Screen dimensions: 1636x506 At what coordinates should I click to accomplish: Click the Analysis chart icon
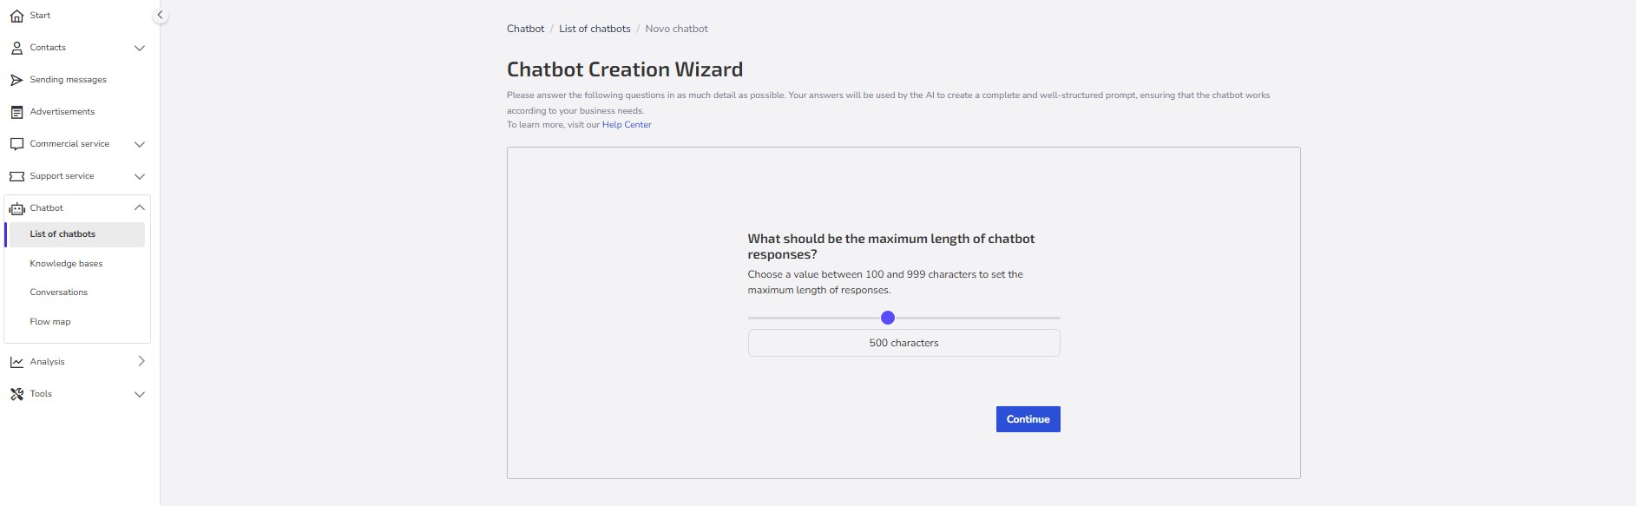[x=16, y=362]
